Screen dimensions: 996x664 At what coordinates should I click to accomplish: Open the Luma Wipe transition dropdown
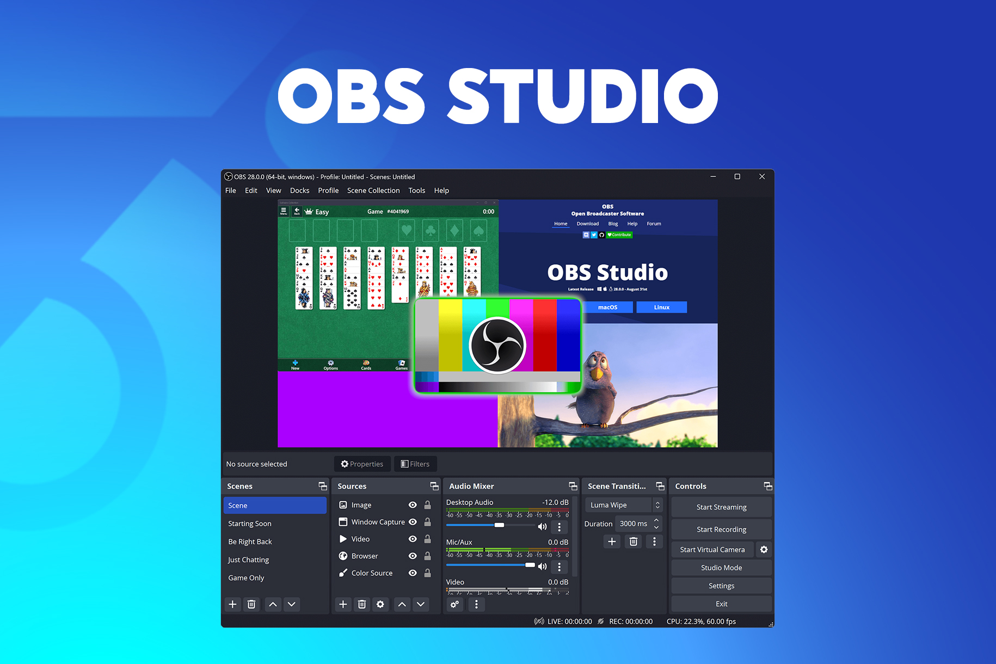(x=624, y=505)
